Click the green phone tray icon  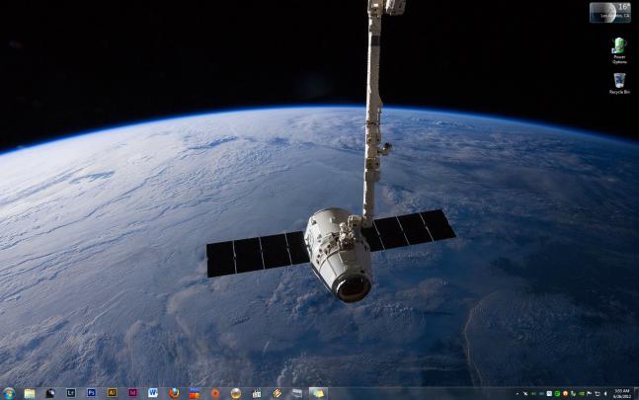click(574, 394)
